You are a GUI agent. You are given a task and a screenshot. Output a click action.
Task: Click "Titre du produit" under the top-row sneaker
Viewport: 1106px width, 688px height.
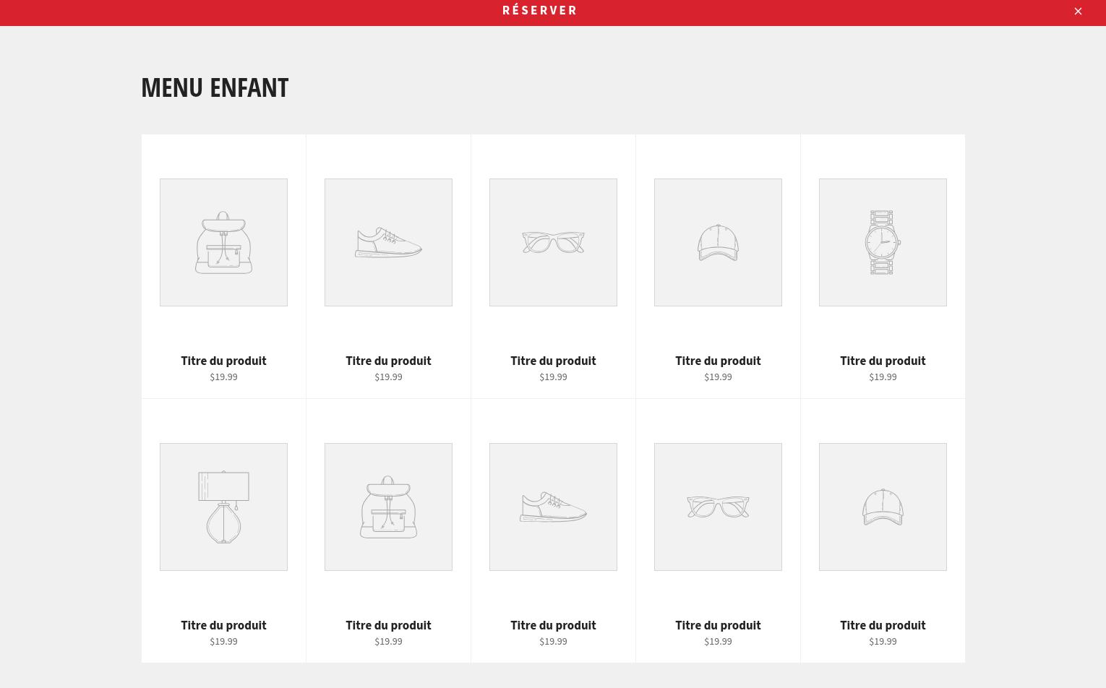(388, 361)
